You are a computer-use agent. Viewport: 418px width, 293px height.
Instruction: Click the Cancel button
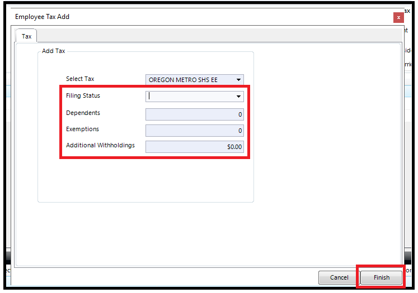coord(339,277)
